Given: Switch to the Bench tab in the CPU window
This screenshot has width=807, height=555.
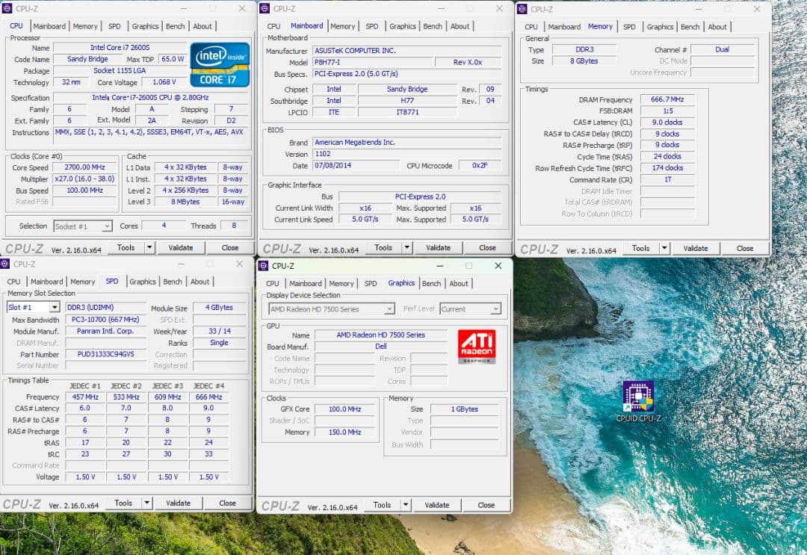Looking at the screenshot, I should tap(175, 25).
